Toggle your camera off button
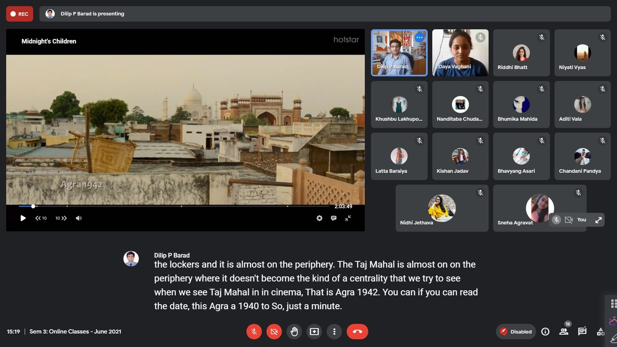This screenshot has height=347, width=617. 274,332
